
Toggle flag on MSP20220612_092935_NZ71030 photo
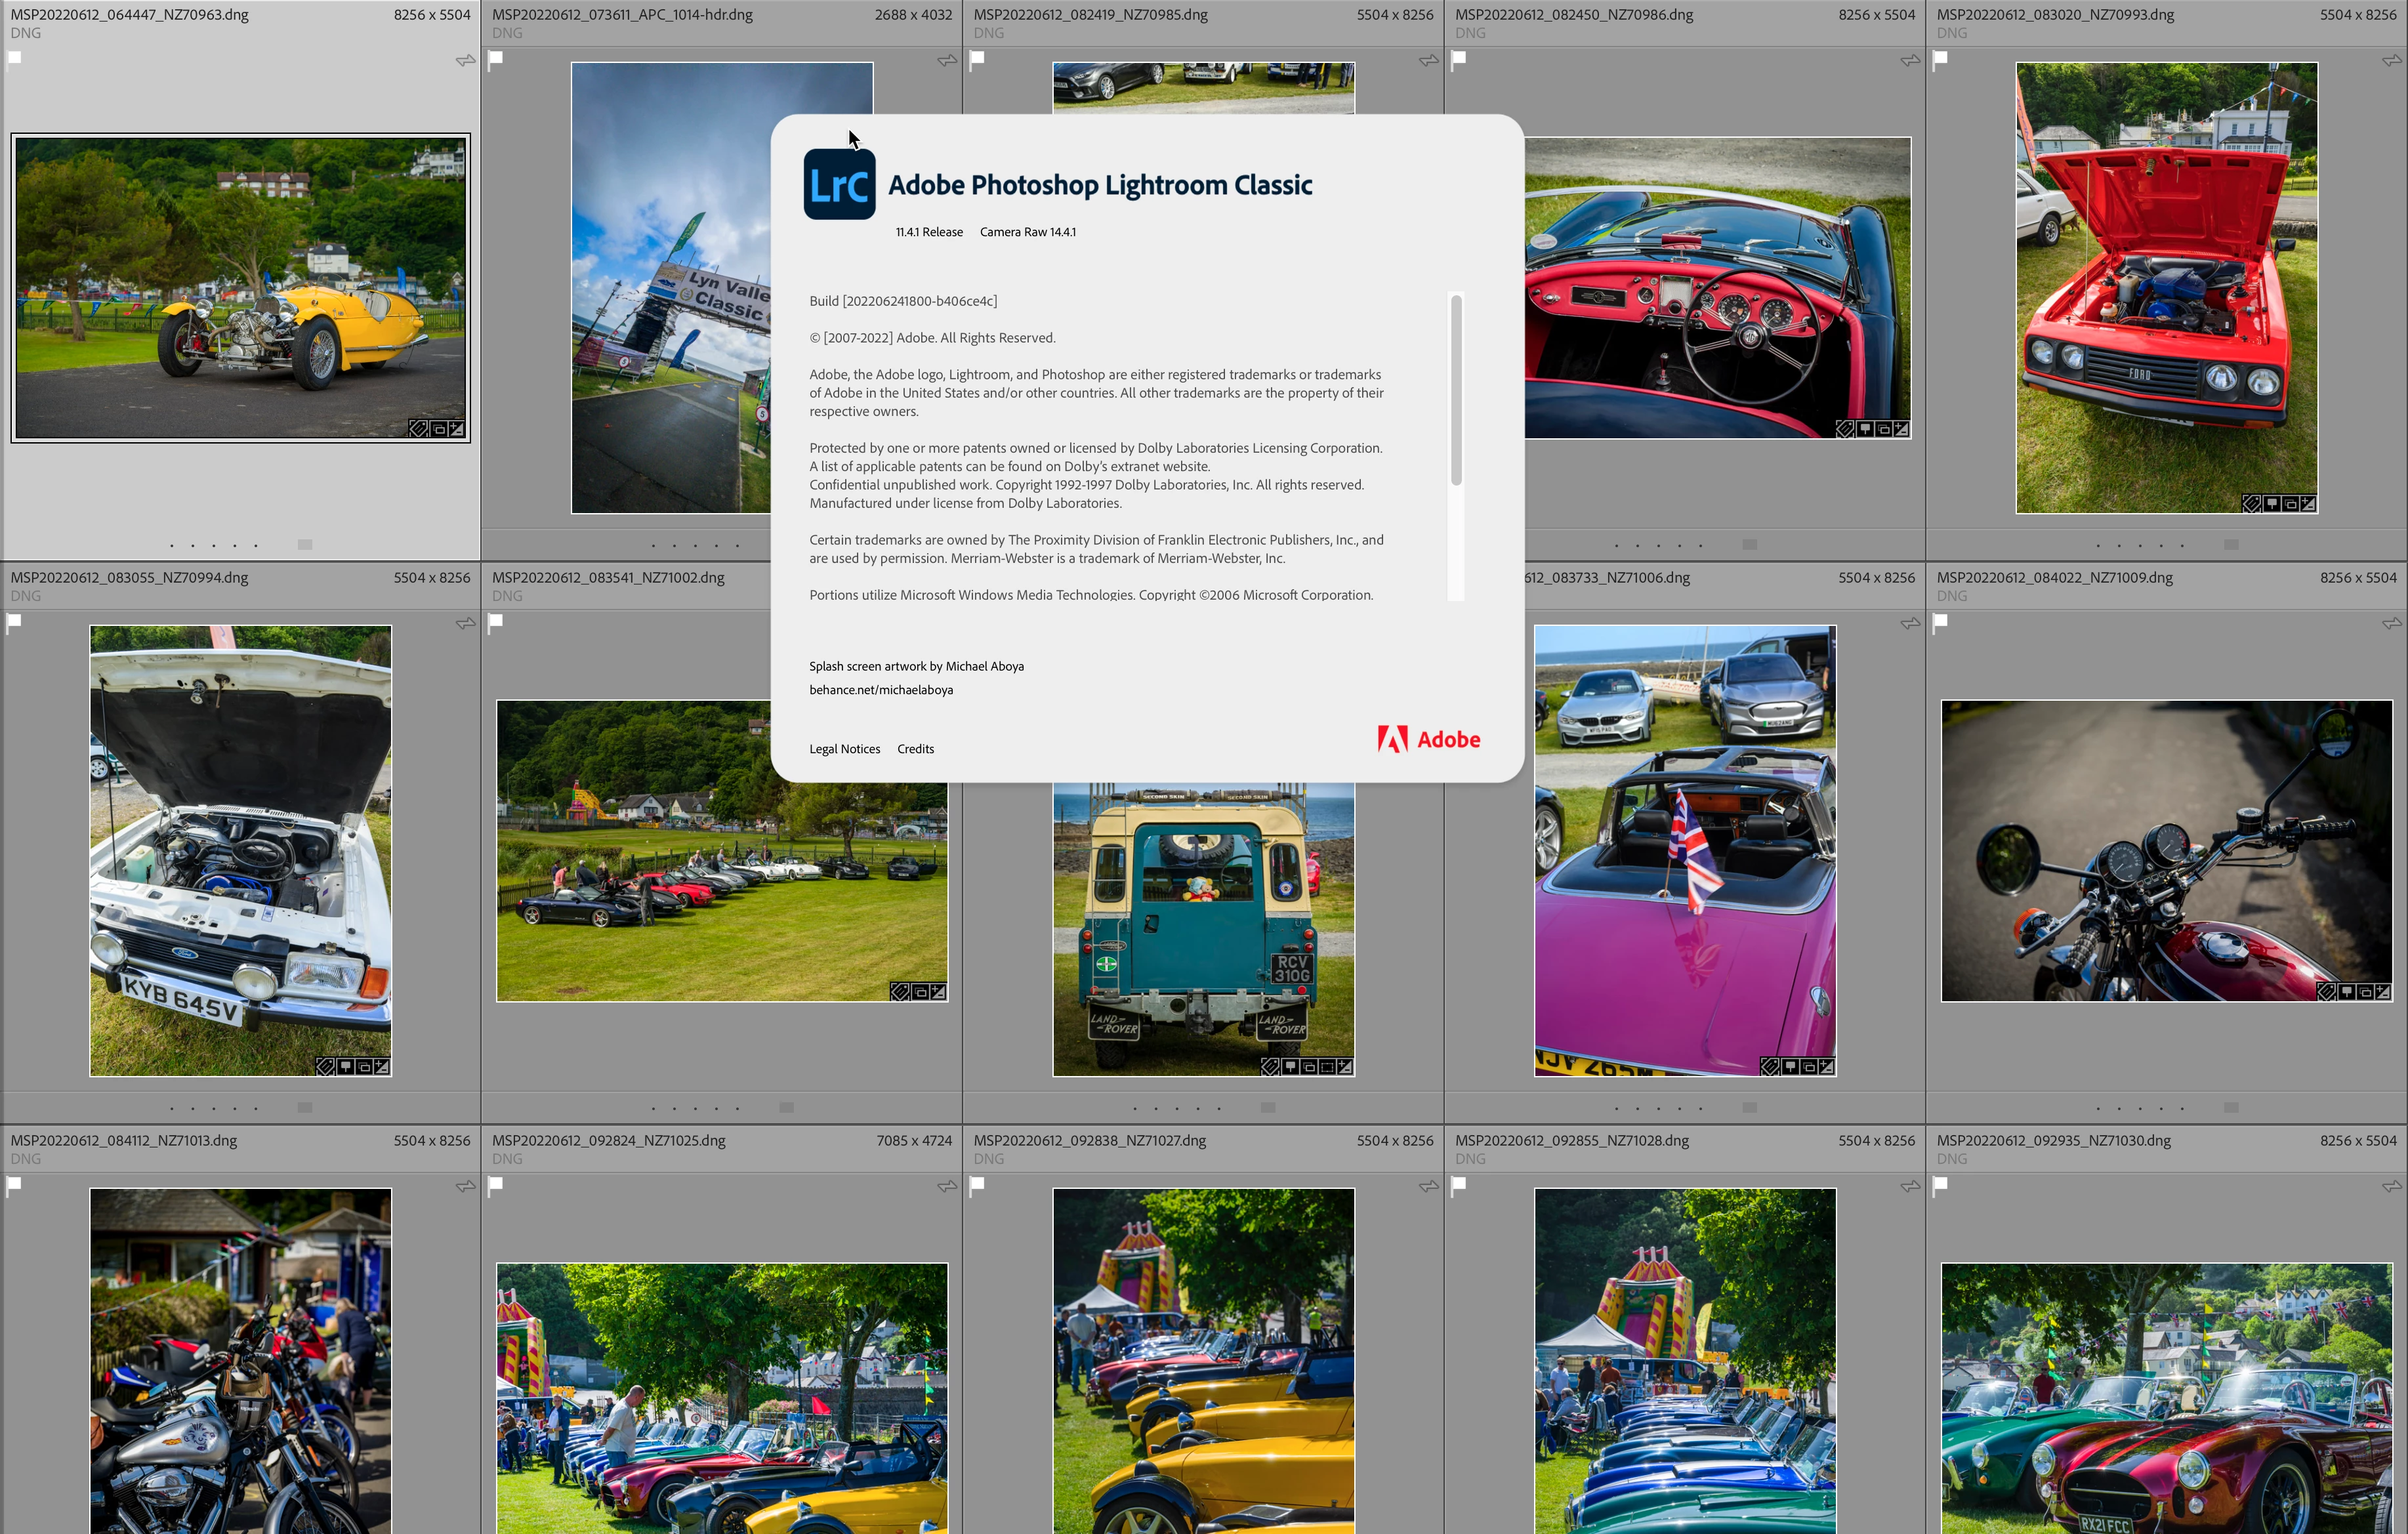click(1941, 1184)
